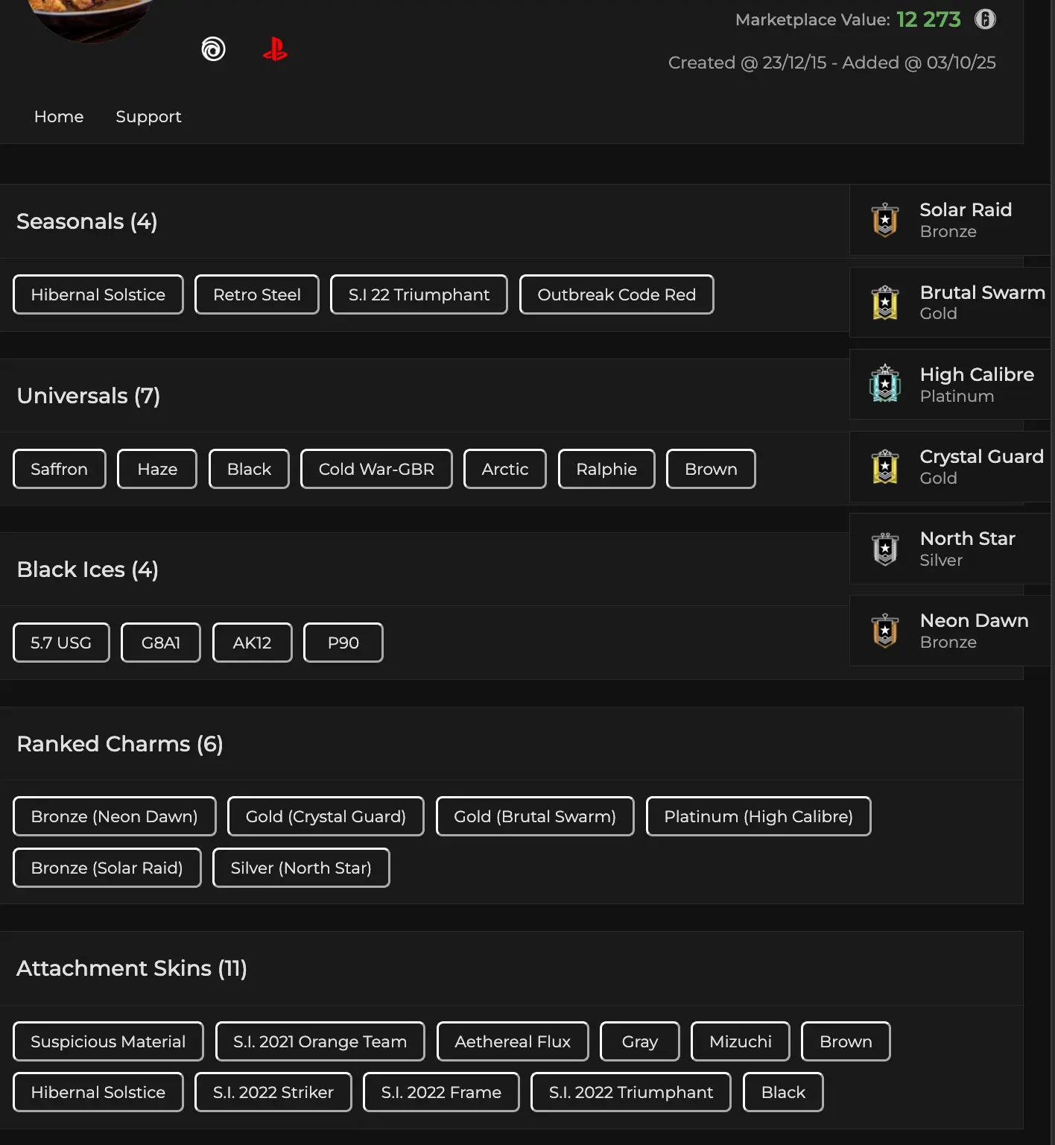Click the red PlayStation logo icon
This screenshot has height=1145, width=1055.
tap(275, 49)
